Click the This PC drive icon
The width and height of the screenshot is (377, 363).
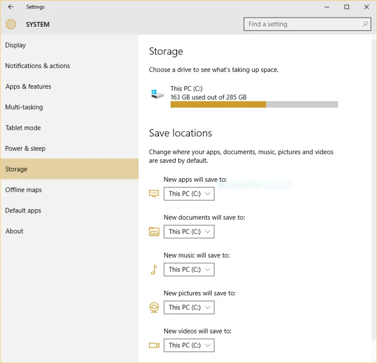pos(157,94)
